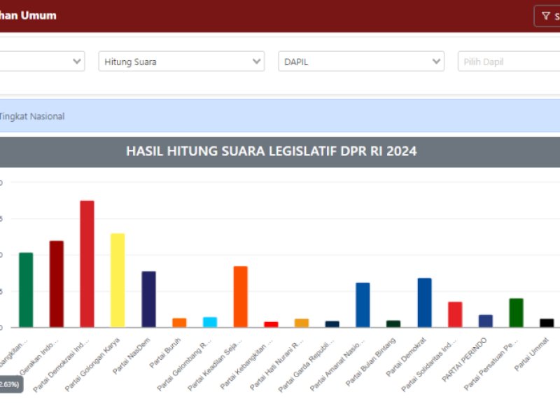Open the Hitung Suara dropdown
The image size is (560, 420).
(181, 62)
